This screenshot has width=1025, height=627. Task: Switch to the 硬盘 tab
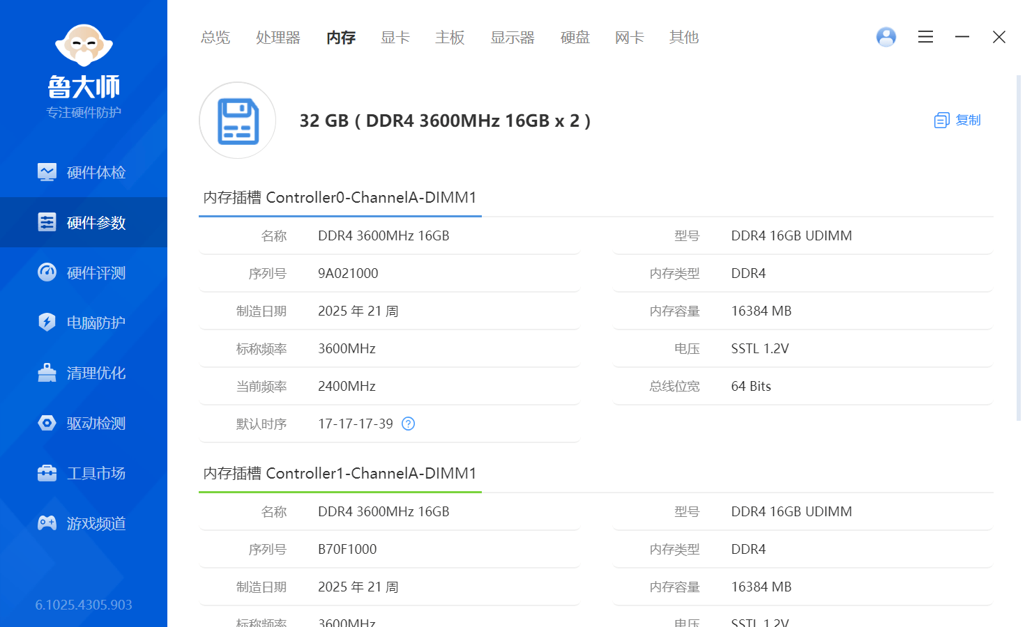click(575, 38)
